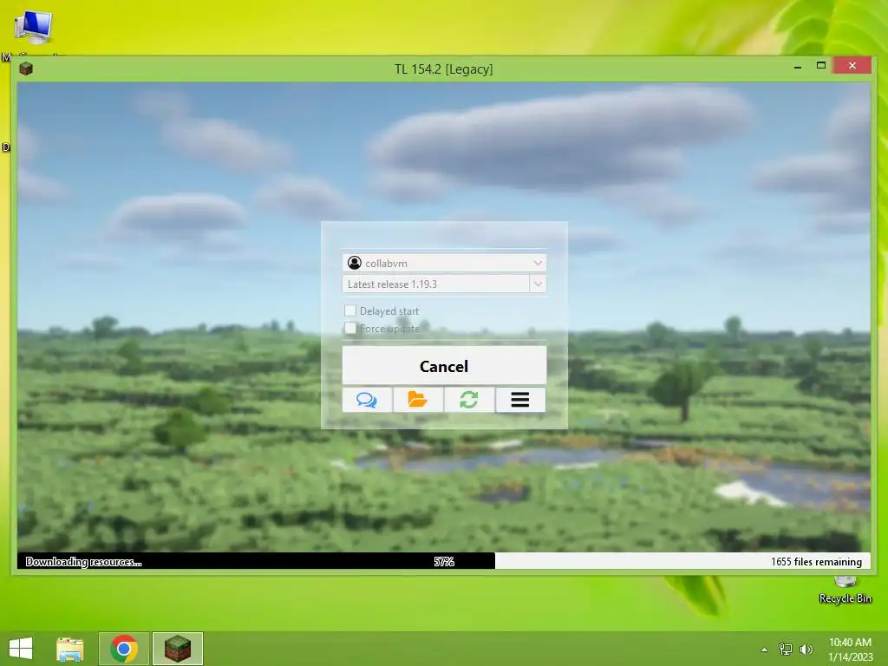The height and width of the screenshot is (666, 888).
Task: Enable the Delayed start checkbox
Action: [x=350, y=310]
